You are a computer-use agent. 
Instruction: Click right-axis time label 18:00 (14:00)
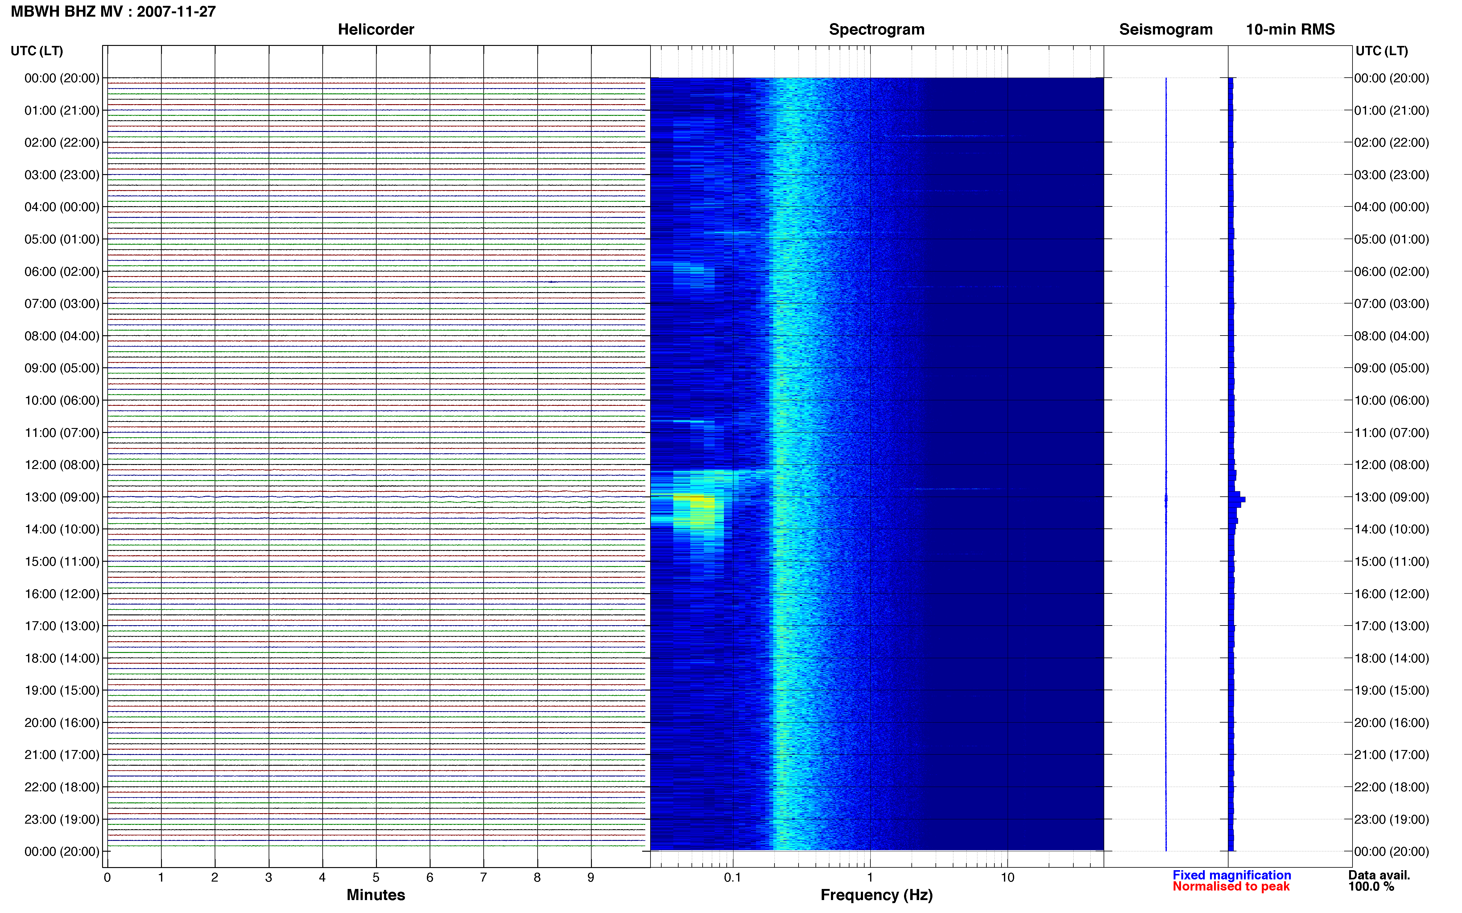(x=1392, y=658)
